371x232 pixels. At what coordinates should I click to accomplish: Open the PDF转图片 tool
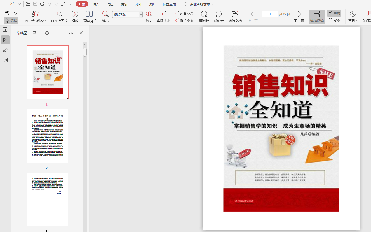click(59, 14)
